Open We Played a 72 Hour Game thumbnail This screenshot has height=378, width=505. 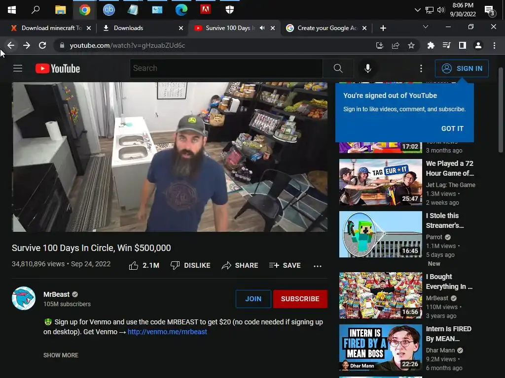[x=380, y=182]
